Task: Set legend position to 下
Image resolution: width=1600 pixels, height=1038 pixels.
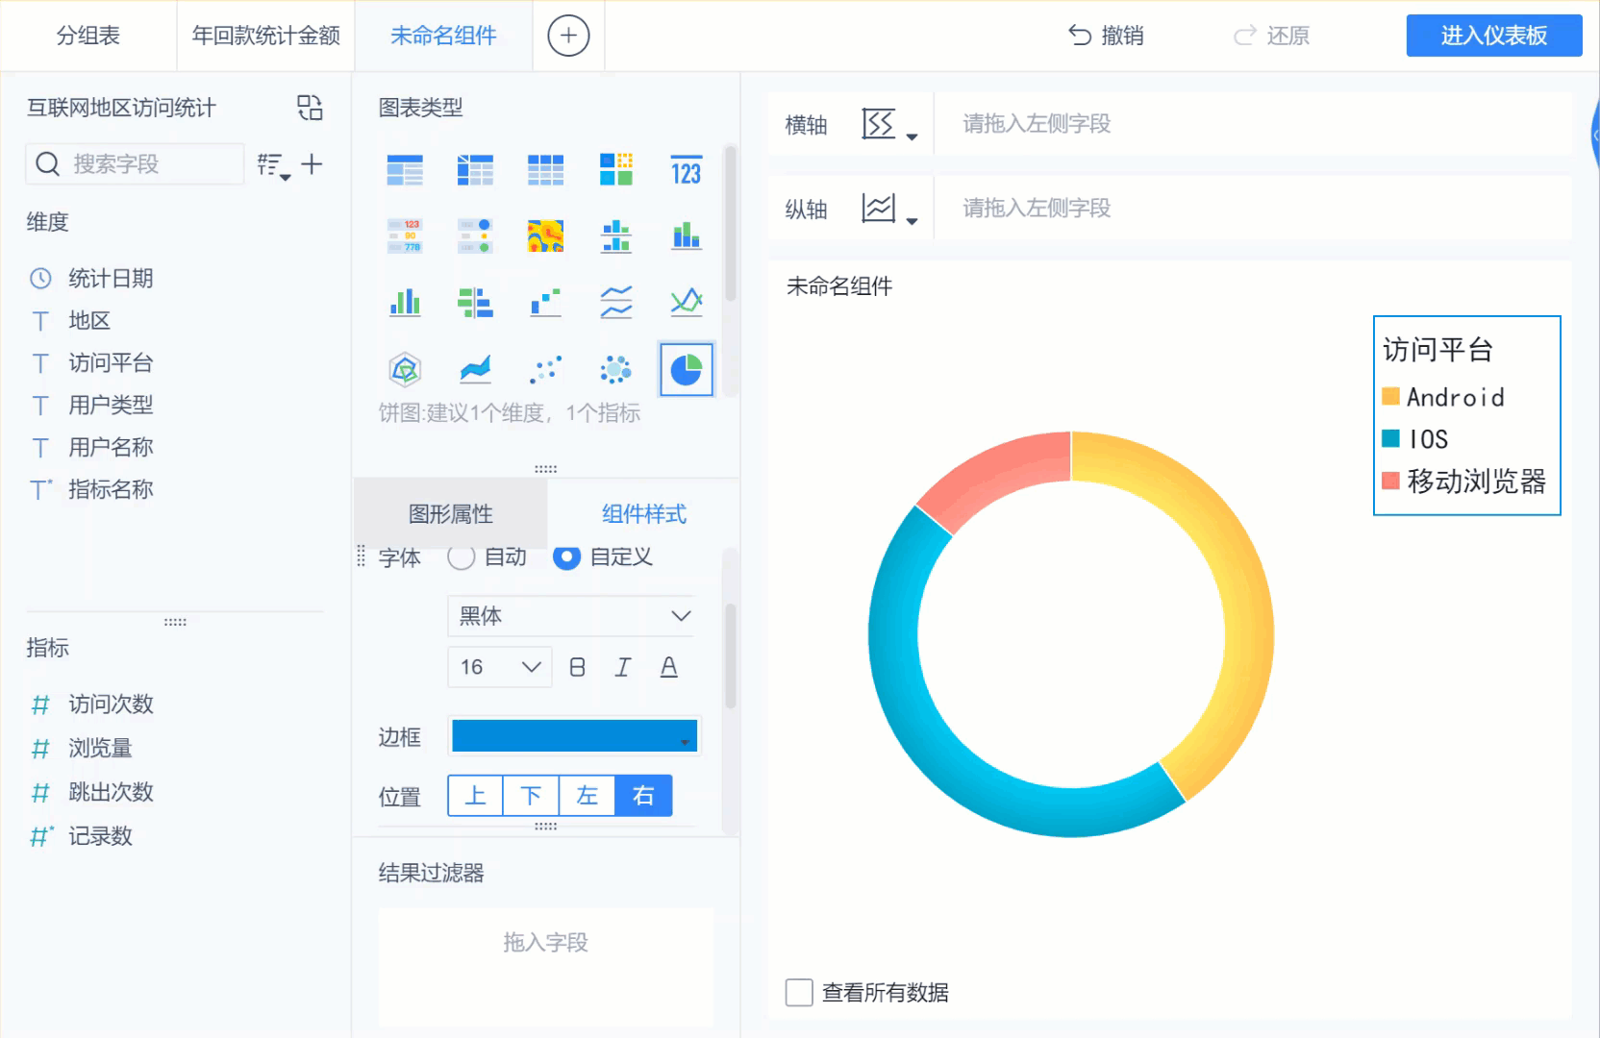Action: click(531, 796)
